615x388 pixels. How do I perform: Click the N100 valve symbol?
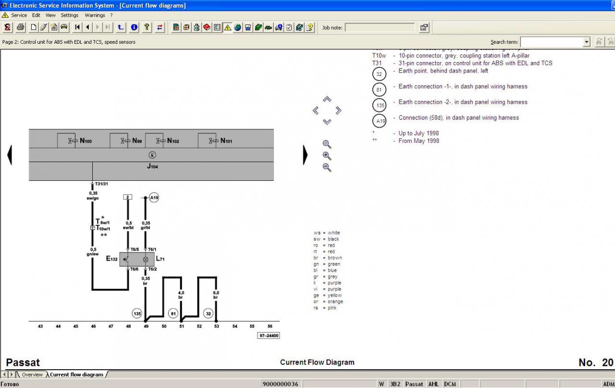click(73, 141)
